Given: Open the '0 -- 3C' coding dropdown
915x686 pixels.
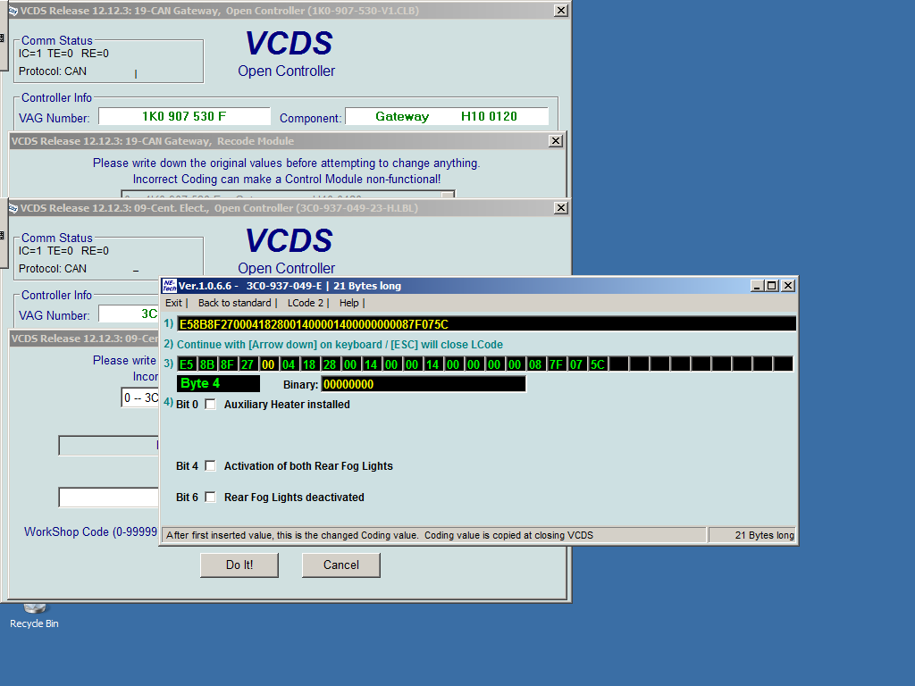Looking at the screenshot, I should (x=140, y=397).
